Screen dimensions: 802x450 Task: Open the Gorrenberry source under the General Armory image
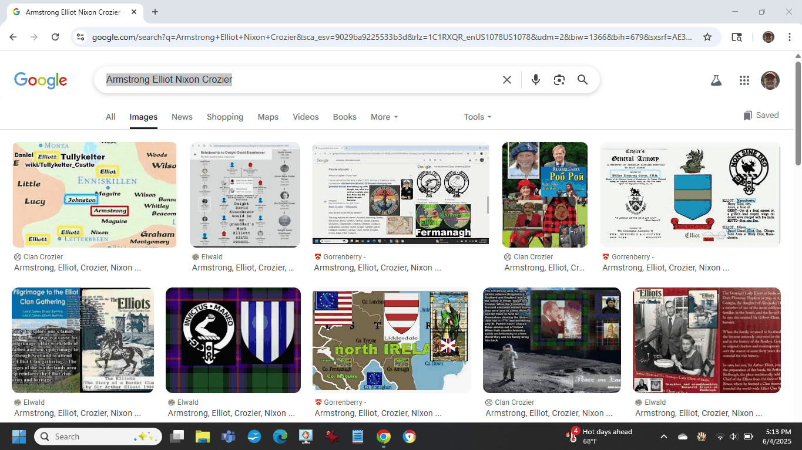tap(628, 257)
